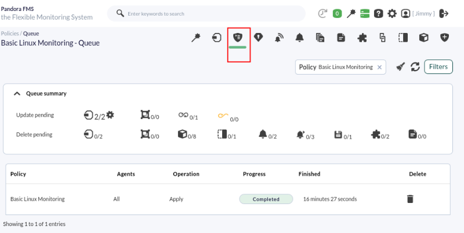Click the Pandora FMS logo text

[x=17, y=9]
